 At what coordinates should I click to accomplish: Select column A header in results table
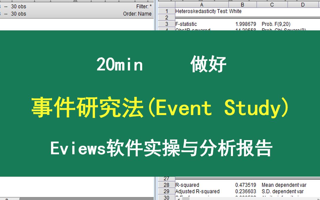pyautogui.click(x=201, y=5)
